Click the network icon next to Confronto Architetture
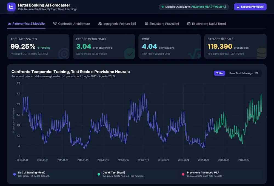The image size is (274, 186). [55, 24]
